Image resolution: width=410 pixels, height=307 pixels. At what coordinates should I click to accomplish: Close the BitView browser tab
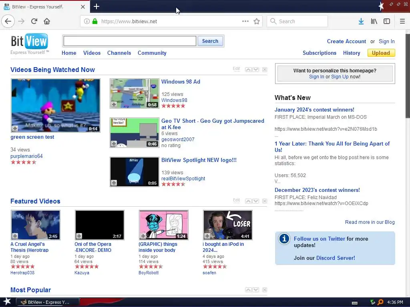point(83,7)
